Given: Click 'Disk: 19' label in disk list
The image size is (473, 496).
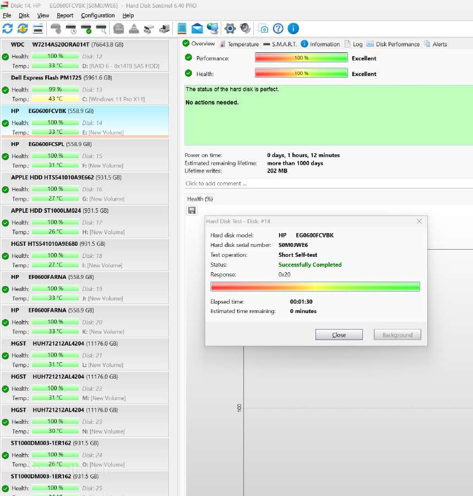Looking at the screenshot, I should [92, 289].
